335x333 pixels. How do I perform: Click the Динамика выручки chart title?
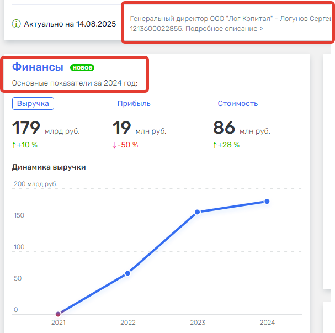click(49, 167)
